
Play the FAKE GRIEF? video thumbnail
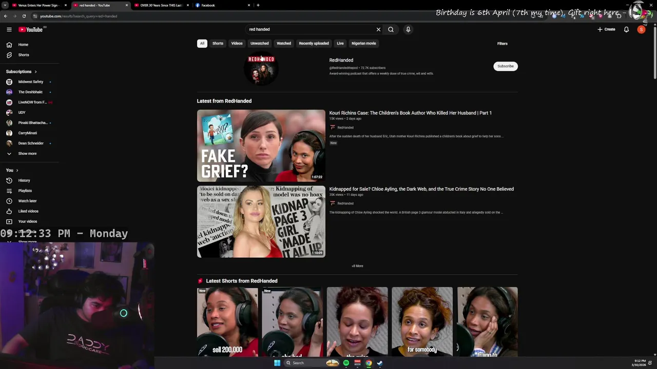click(261, 146)
